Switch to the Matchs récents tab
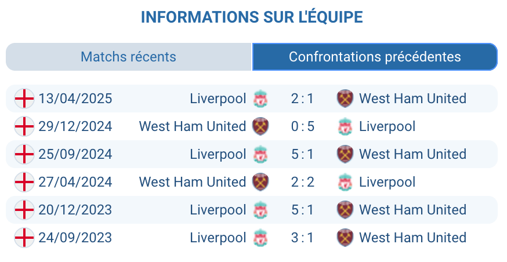Viewport: 507px width, 262px height. pyautogui.click(x=128, y=57)
